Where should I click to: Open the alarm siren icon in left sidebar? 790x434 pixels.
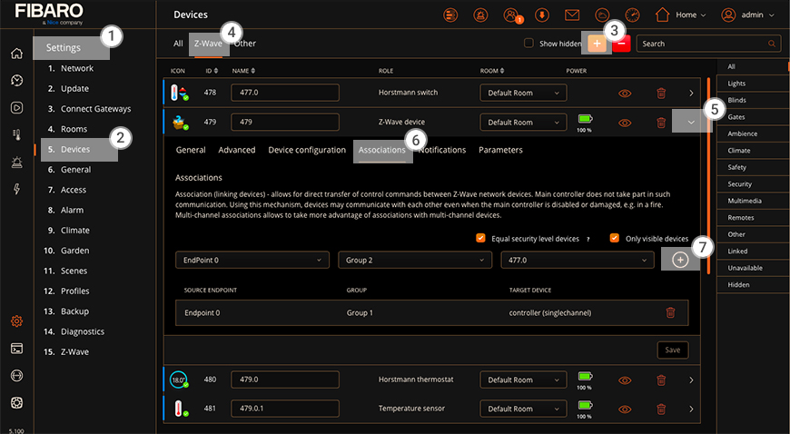pyautogui.click(x=16, y=162)
